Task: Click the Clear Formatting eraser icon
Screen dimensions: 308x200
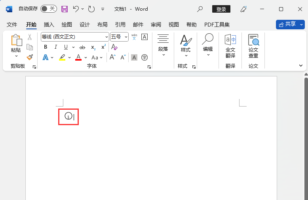Action: (114, 47)
